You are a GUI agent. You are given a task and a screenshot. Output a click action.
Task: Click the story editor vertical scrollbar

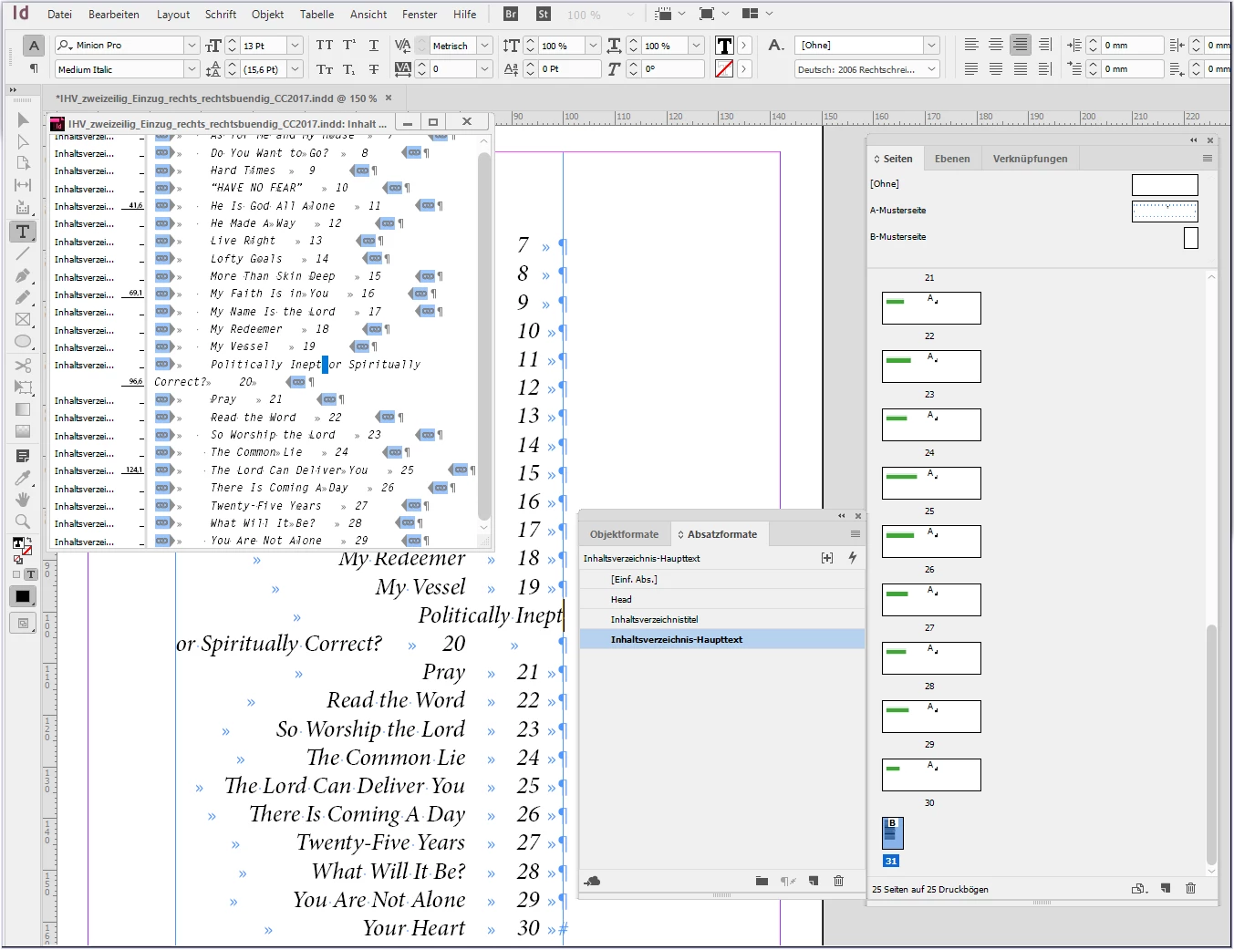[484, 337]
